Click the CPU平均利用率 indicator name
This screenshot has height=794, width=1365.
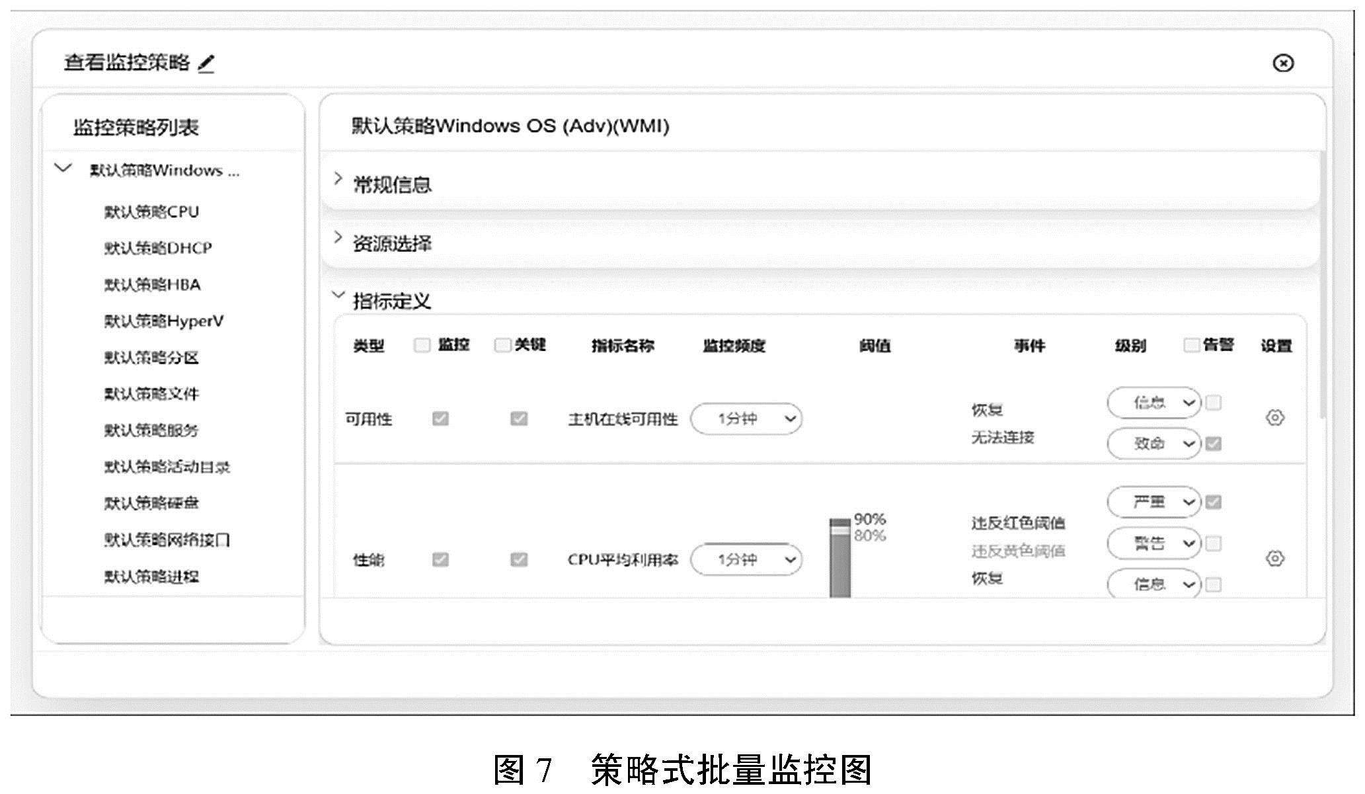(x=623, y=560)
